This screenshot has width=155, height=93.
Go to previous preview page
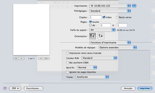pos(21,59)
